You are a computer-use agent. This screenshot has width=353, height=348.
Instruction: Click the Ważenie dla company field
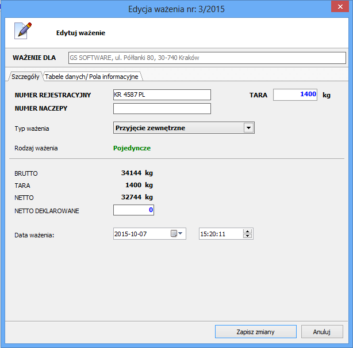click(x=206, y=58)
